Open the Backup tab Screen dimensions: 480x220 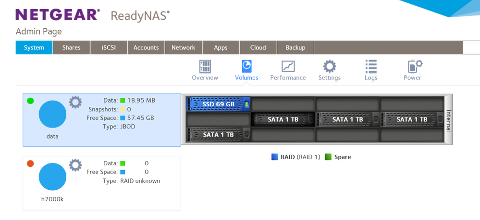(x=295, y=47)
